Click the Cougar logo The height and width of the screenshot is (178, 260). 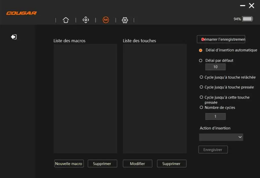[21, 13]
